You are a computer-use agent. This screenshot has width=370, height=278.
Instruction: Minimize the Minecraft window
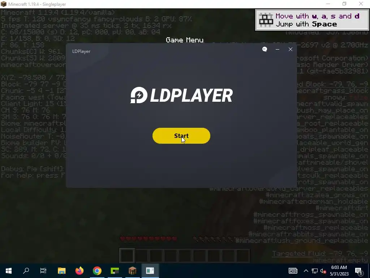point(328,4)
